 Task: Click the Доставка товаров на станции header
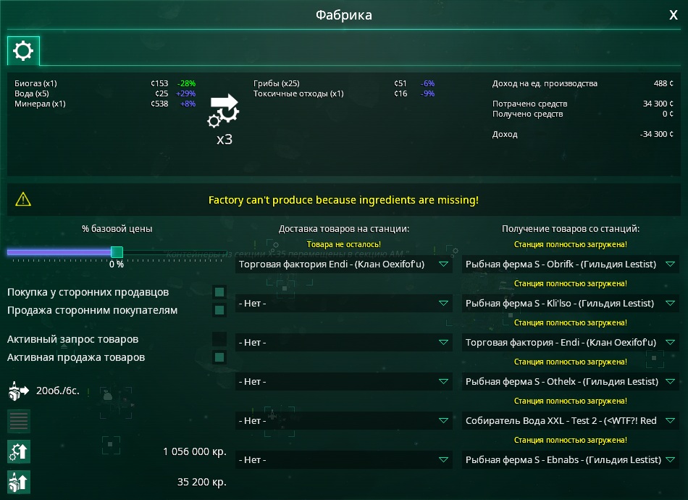coord(343,229)
